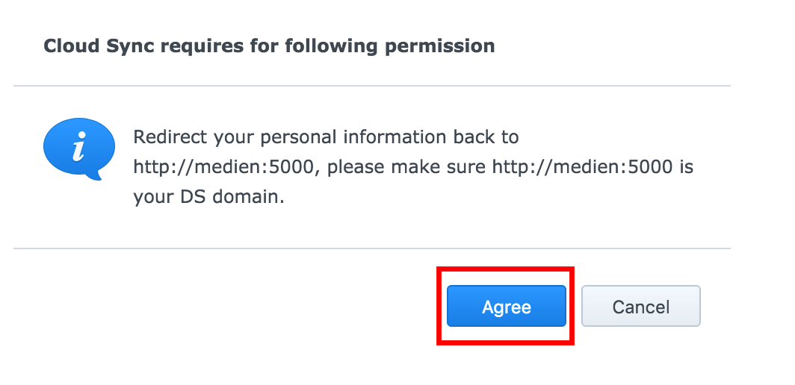Select the italic "i" inside the info bubble
795x385 pixels.
coord(78,147)
